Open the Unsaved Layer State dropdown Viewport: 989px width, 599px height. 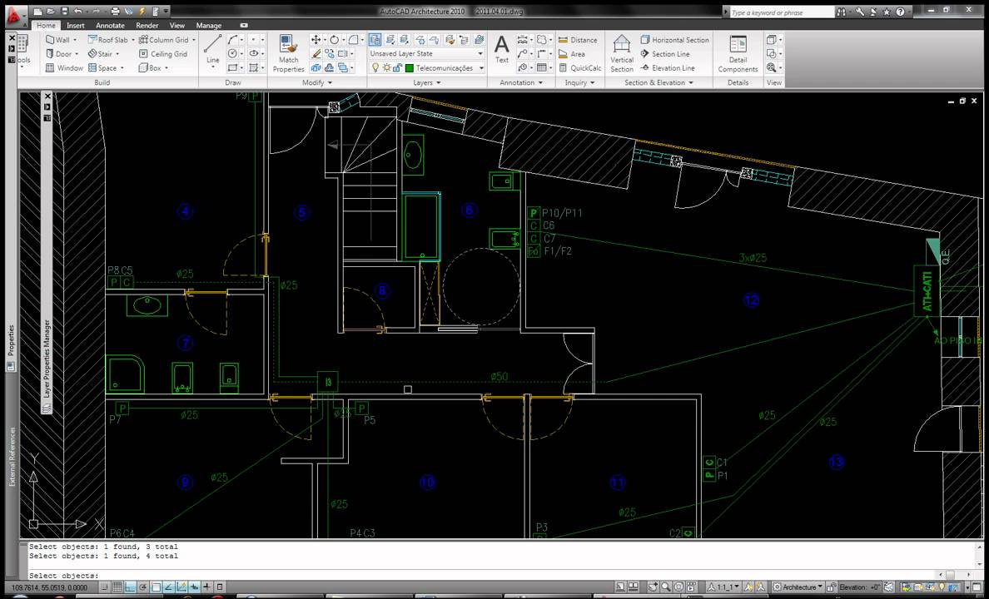426,53
